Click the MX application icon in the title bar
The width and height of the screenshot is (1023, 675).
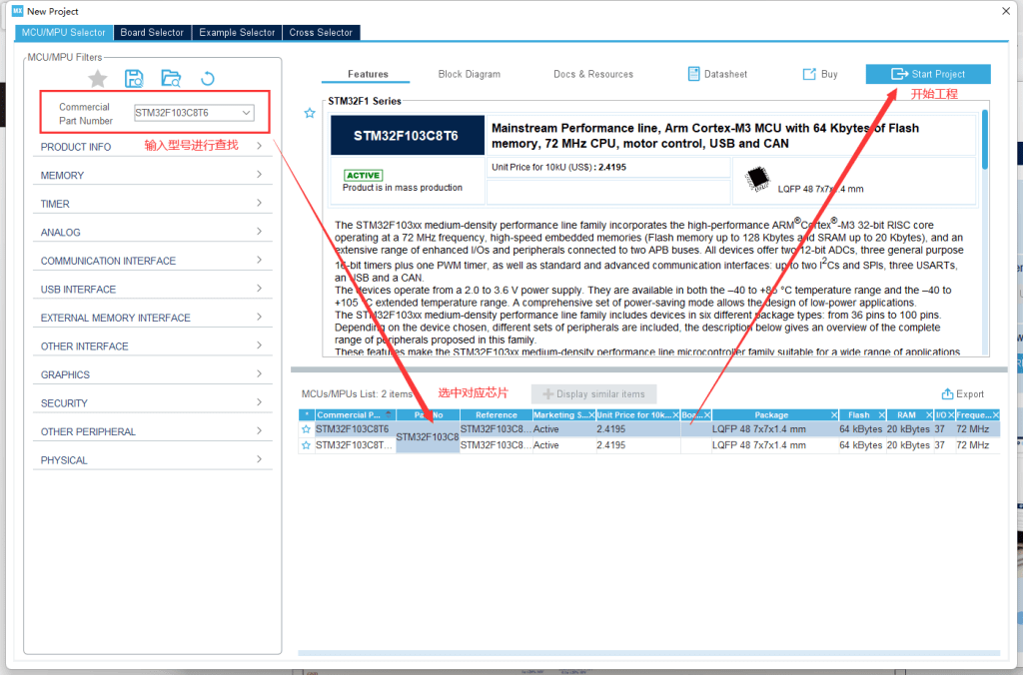point(18,10)
